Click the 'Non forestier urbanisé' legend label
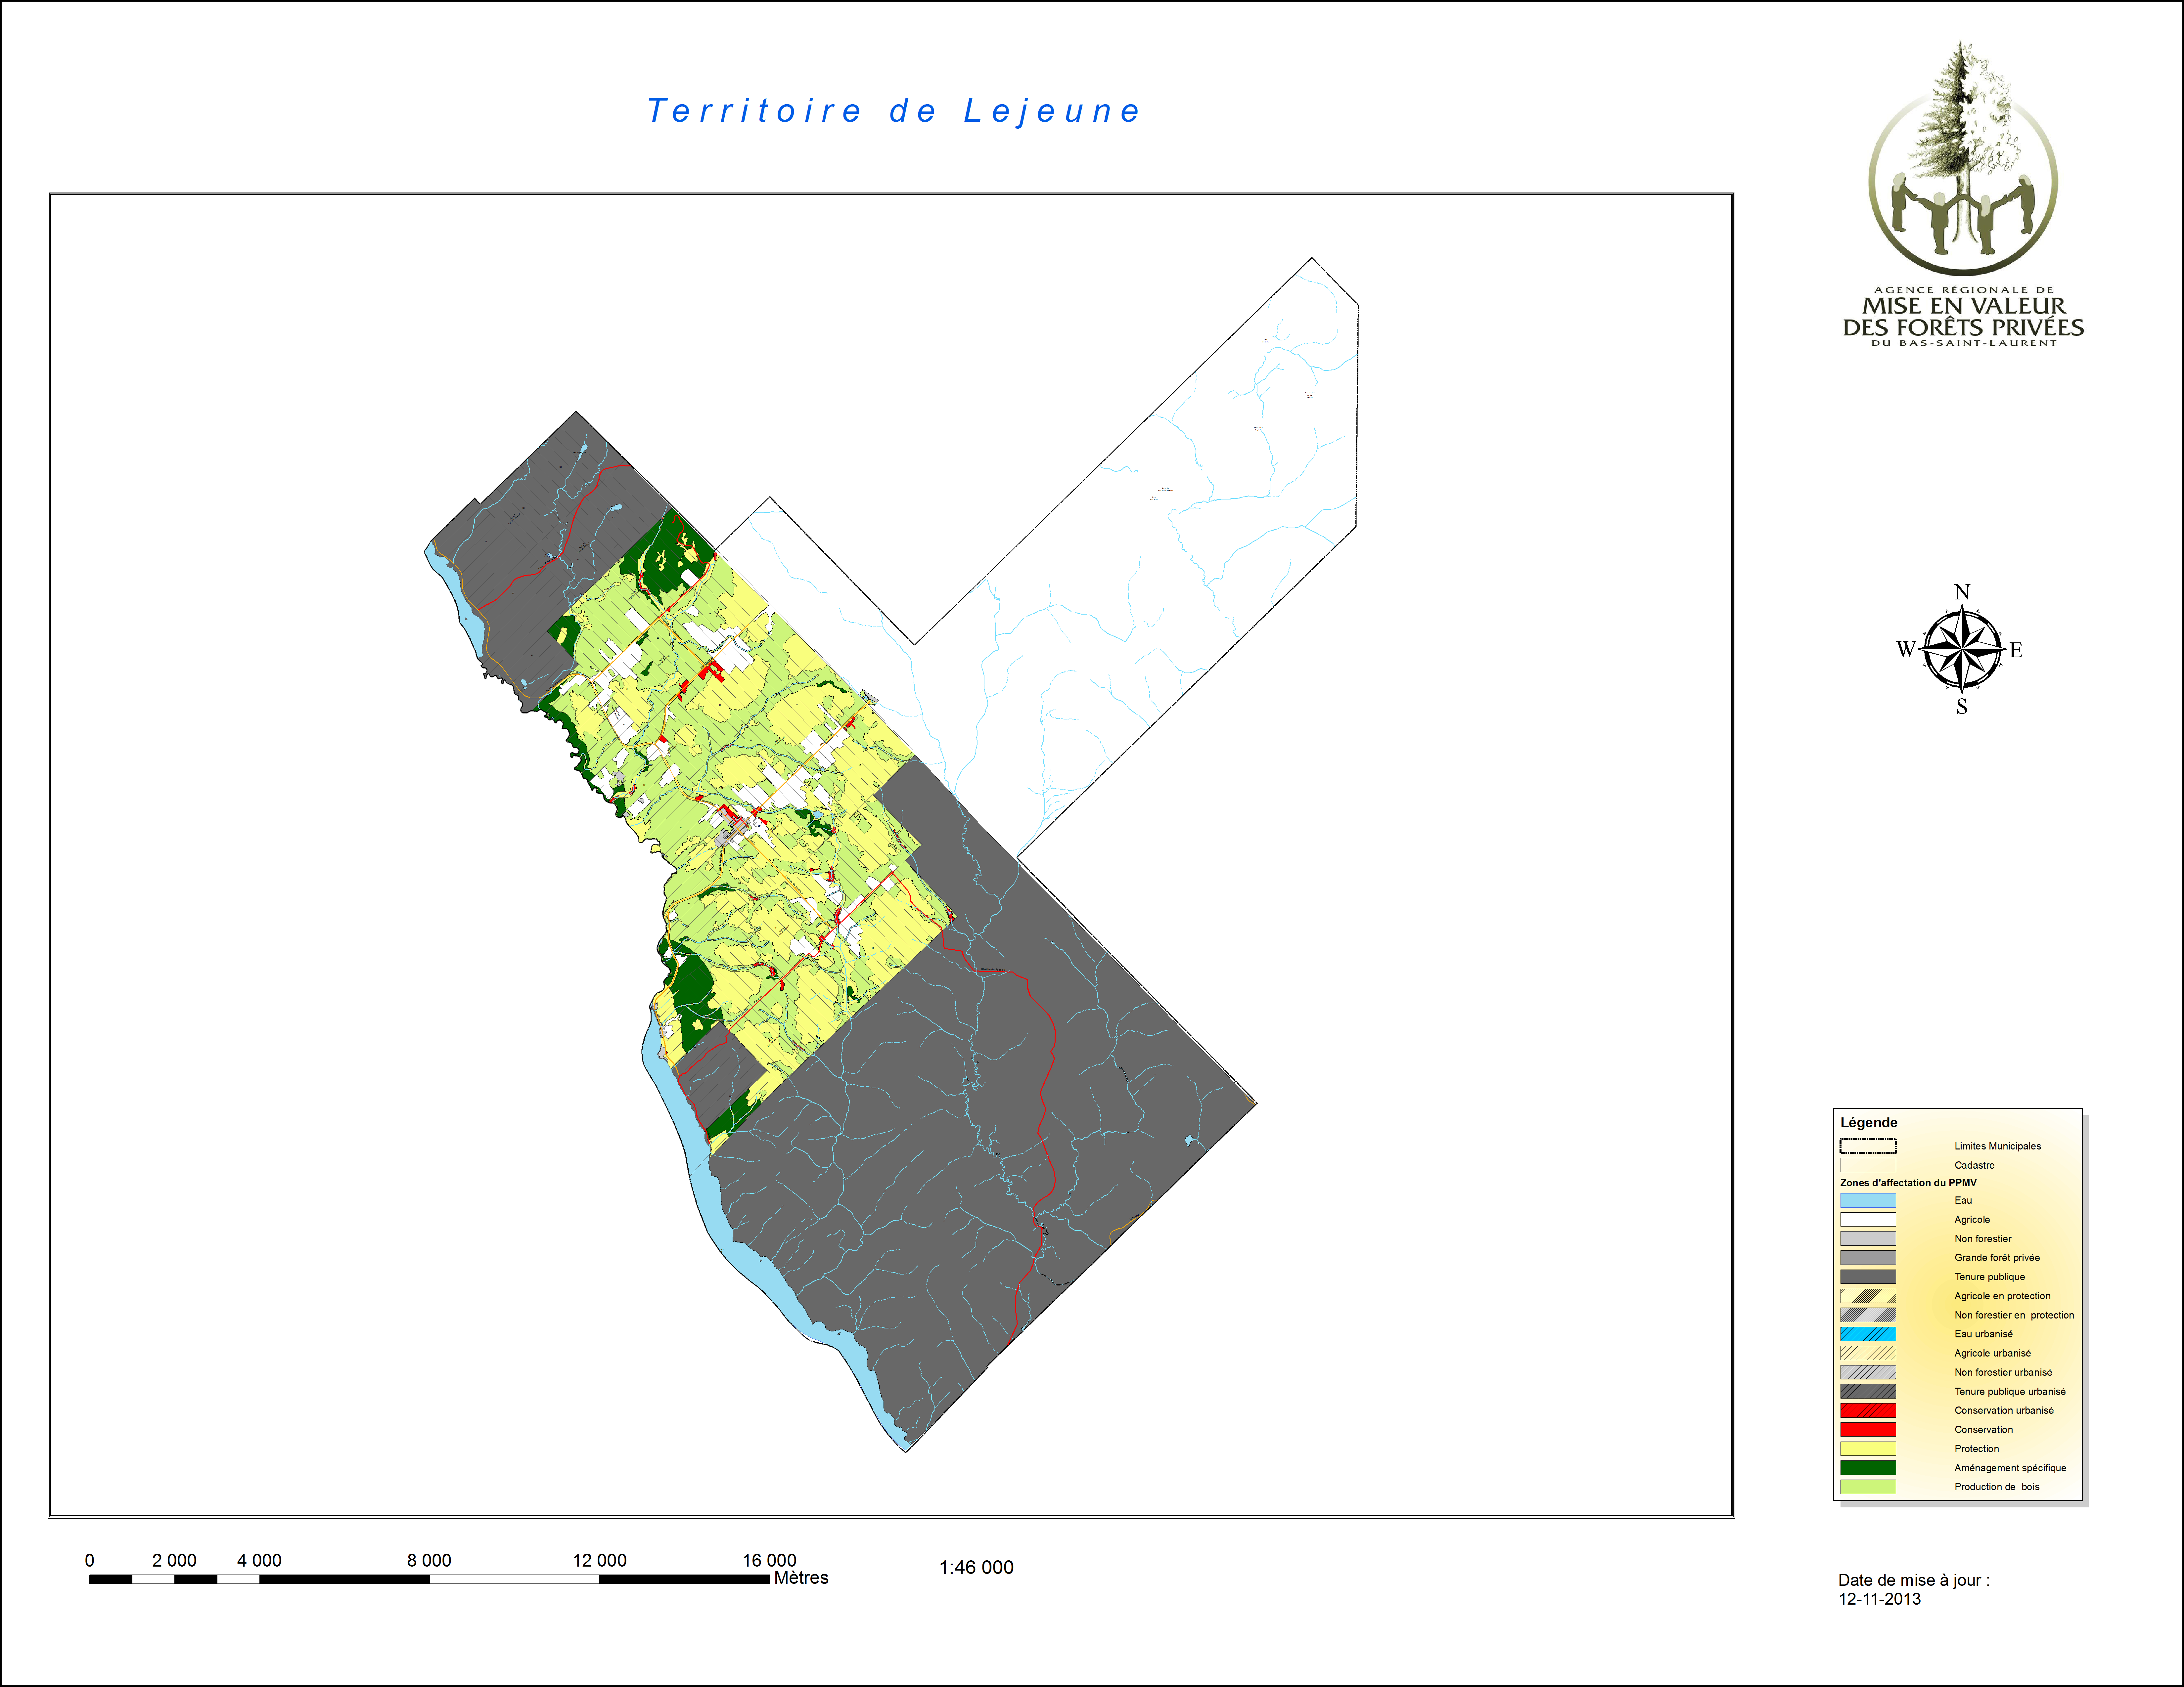2184x1687 pixels. tap(2003, 1372)
